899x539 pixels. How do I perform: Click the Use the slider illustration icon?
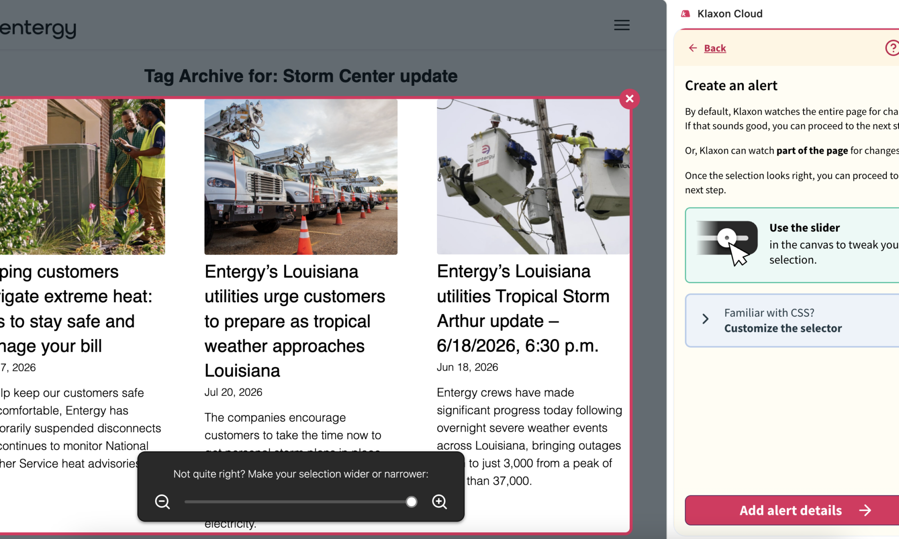[726, 243]
